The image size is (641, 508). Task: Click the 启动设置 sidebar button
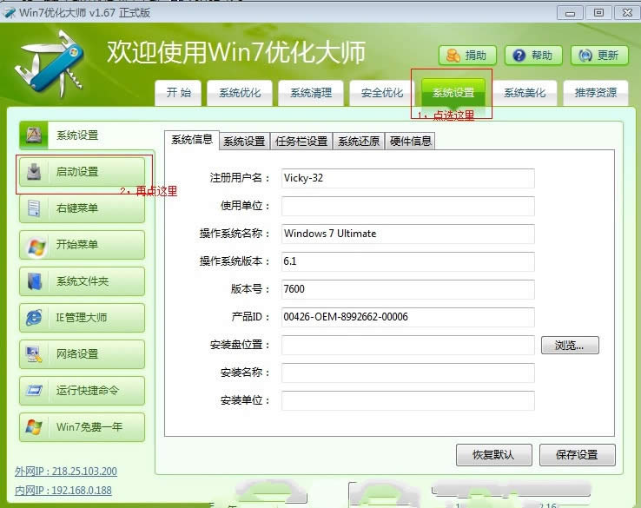point(83,172)
